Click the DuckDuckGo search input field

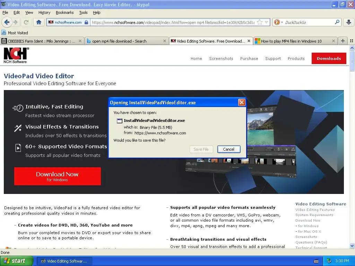(309, 22)
